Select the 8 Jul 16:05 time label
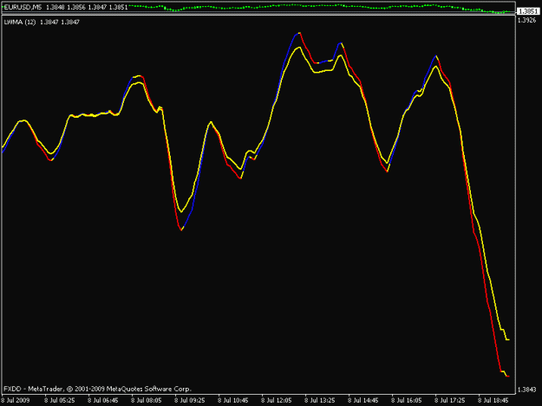Image resolution: width=542 pixels, height=406 pixels. coord(406,401)
